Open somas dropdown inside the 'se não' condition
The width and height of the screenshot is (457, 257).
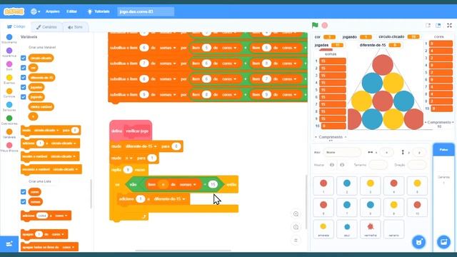tap(188, 184)
